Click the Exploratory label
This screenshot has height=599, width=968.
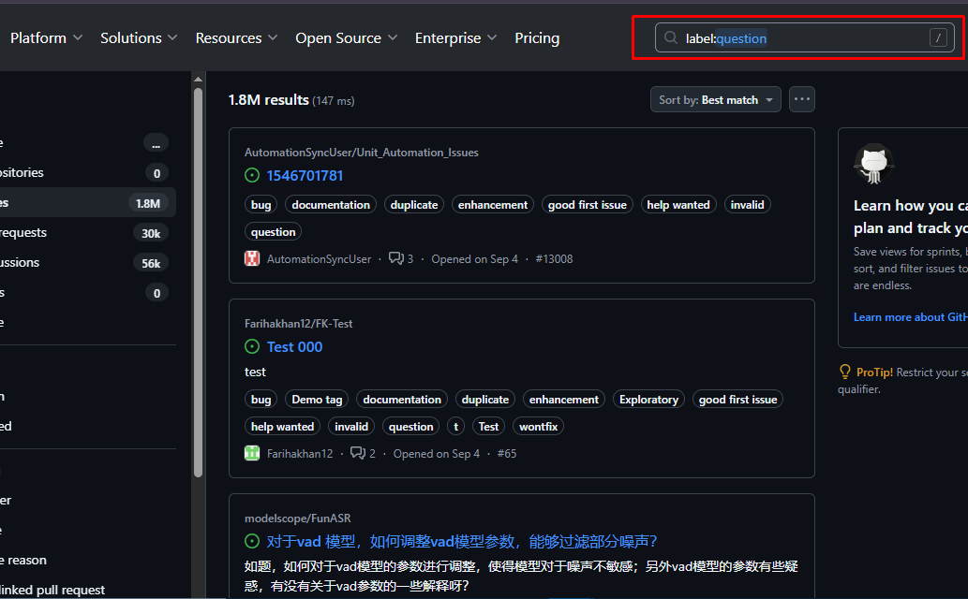(x=648, y=399)
